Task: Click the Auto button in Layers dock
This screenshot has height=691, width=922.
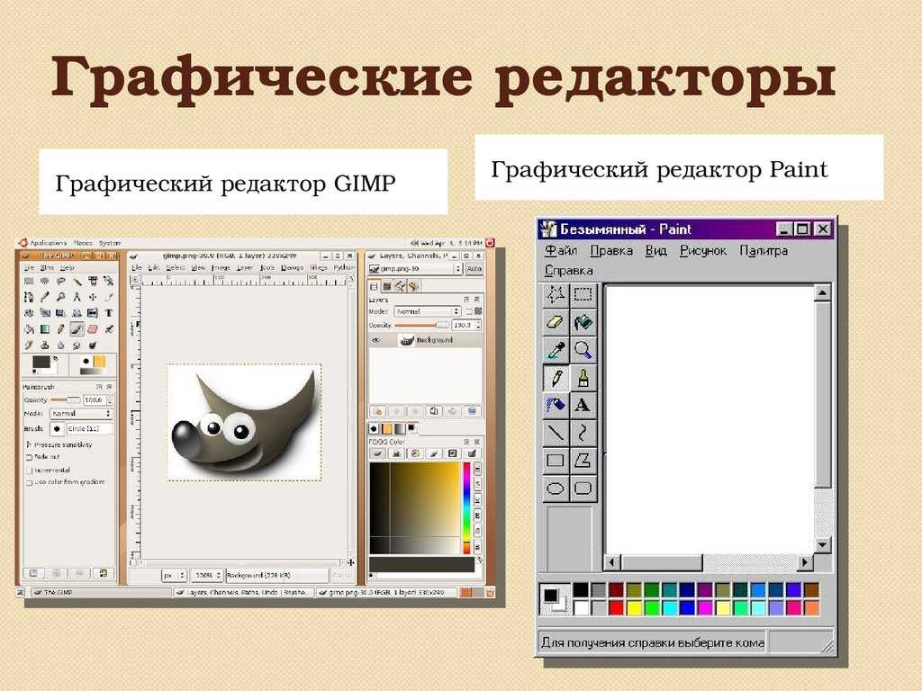Action: click(x=474, y=268)
